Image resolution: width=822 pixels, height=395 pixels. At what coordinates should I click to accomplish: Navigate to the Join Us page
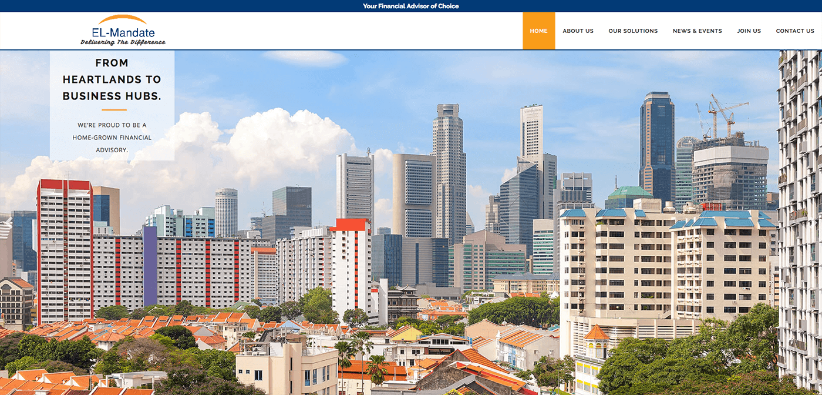coord(749,31)
